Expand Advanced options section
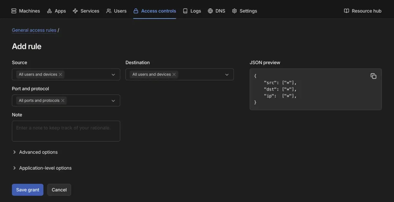The height and width of the screenshot is (202, 394). click(35, 152)
